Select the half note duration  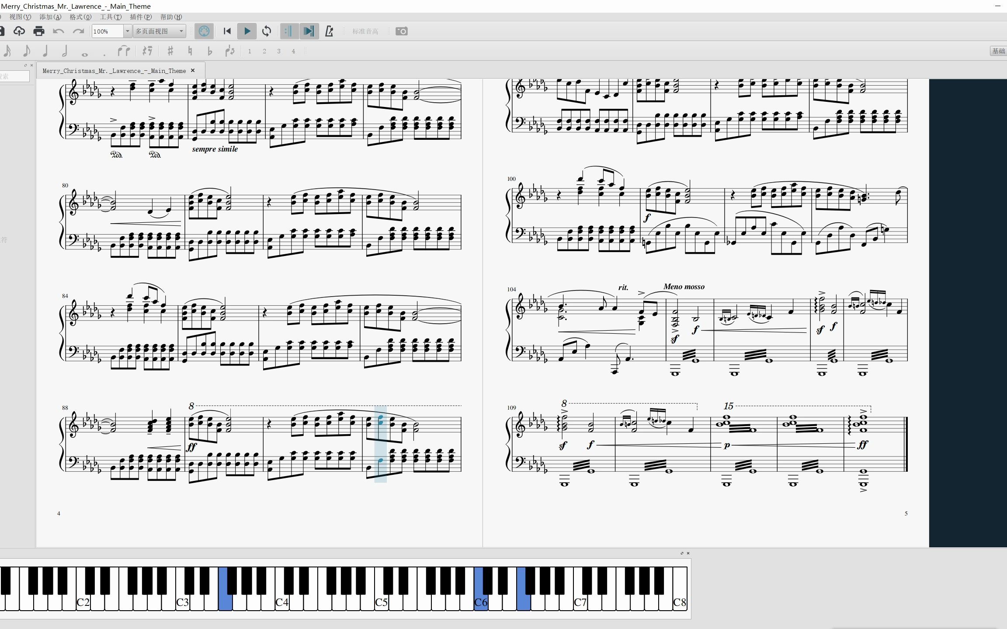tap(65, 51)
